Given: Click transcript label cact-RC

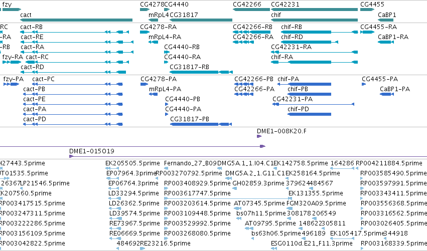Looking at the screenshot, I should (x=37, y=57).
